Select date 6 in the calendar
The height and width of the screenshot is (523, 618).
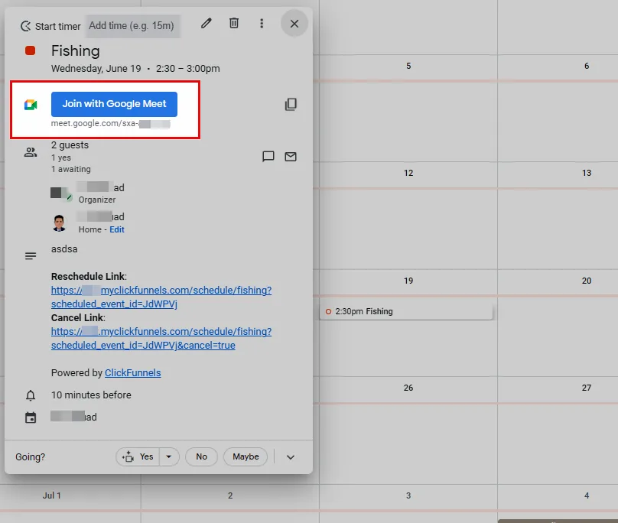pos(587,66)
